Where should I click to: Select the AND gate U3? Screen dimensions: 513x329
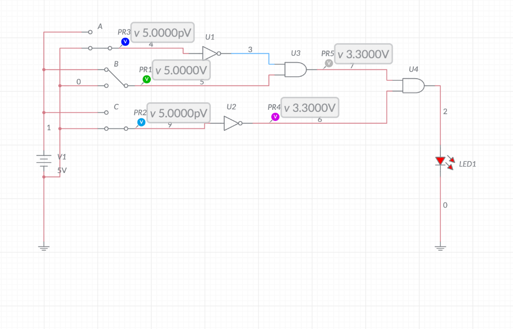point(296,70)
